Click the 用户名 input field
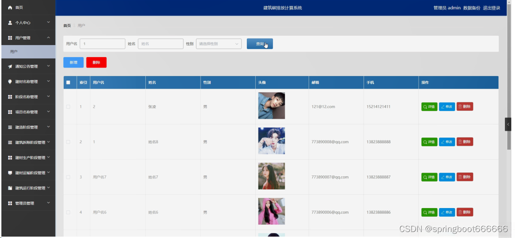 [102, 44]
